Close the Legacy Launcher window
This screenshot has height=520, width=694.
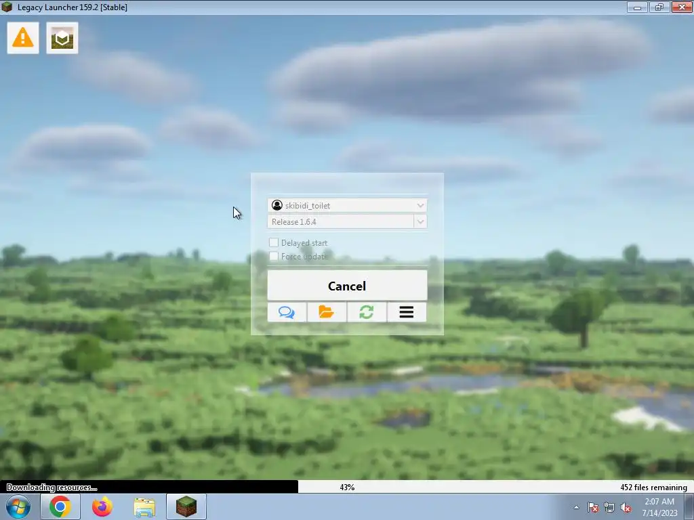(682, 7)
